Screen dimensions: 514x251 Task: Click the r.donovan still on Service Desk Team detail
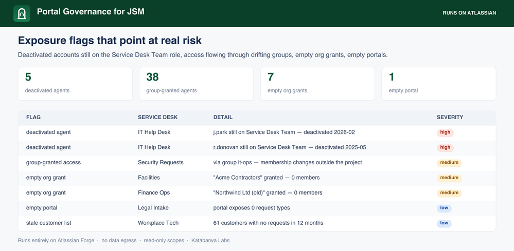pyautogui.click(x=290, y=147)
